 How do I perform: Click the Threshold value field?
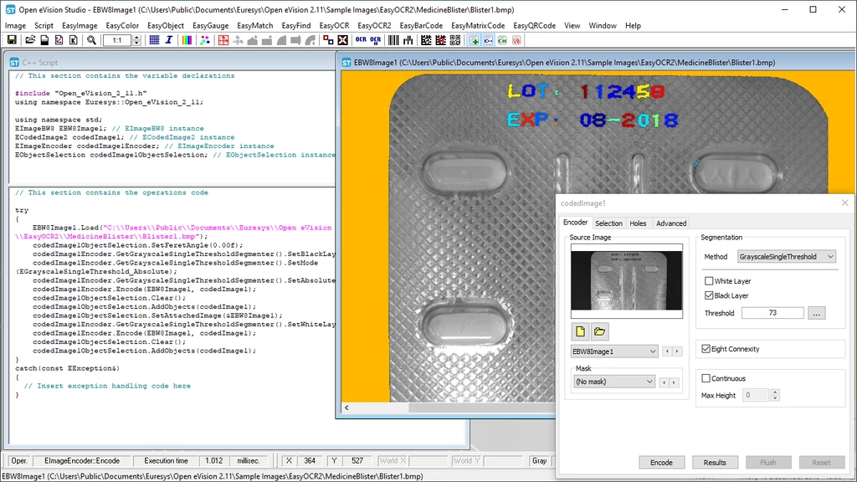click(x=772, y=313)
